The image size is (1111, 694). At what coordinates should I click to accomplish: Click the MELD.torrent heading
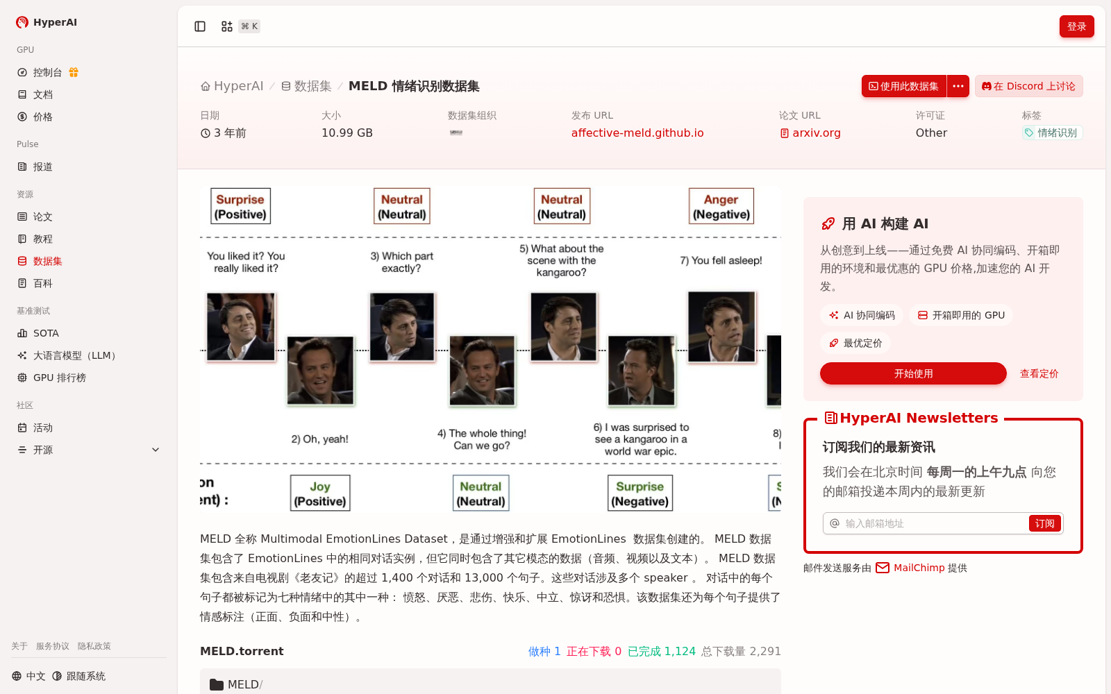click(x=242, y=651)
